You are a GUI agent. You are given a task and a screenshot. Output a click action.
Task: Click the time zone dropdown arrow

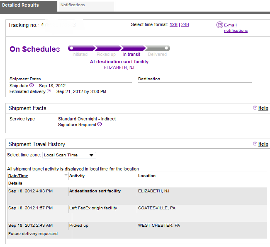point(91,155)
